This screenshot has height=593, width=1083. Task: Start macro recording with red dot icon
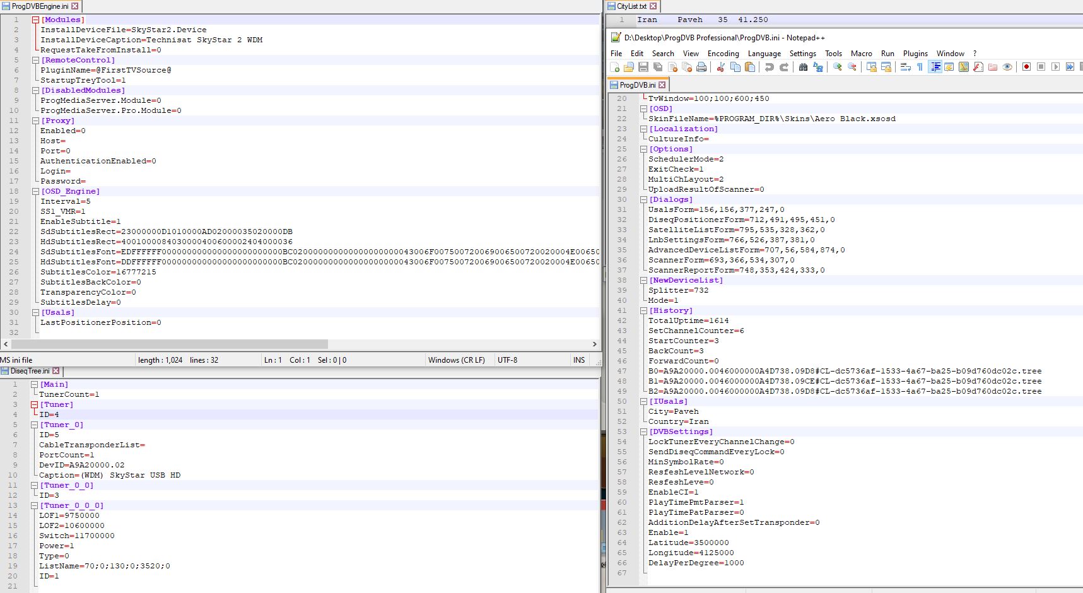click(x=1026, y=67)
